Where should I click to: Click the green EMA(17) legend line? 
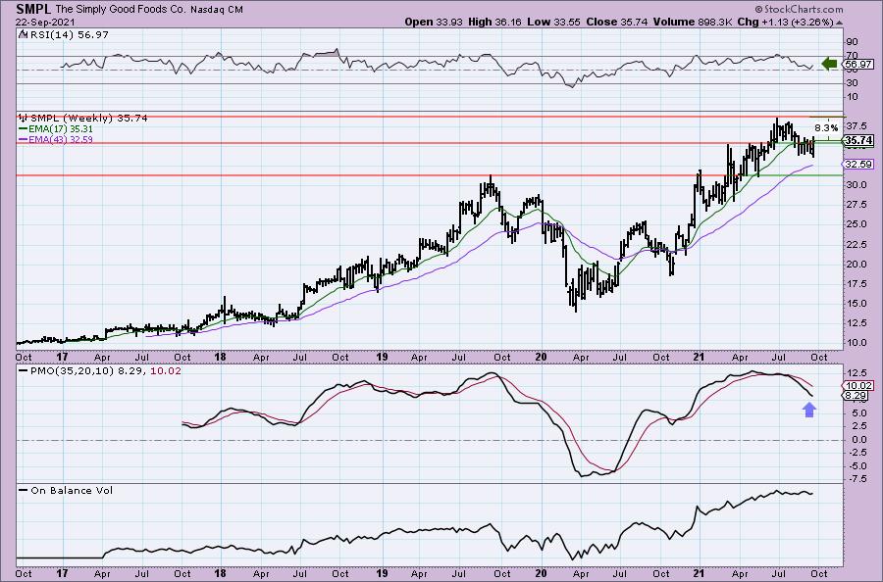point(23,128)
